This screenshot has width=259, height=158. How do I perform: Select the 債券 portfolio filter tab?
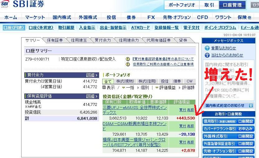(177, 81)
